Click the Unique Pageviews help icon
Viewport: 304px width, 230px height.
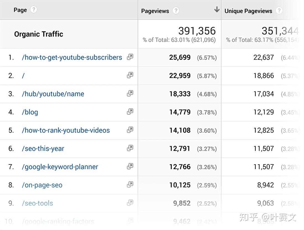279,11
